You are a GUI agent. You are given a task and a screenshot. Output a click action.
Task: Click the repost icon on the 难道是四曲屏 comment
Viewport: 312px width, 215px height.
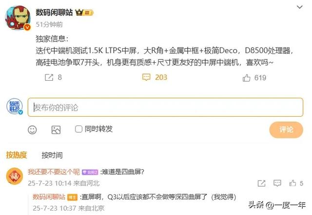pyautogui.click(x=261, y=183)
